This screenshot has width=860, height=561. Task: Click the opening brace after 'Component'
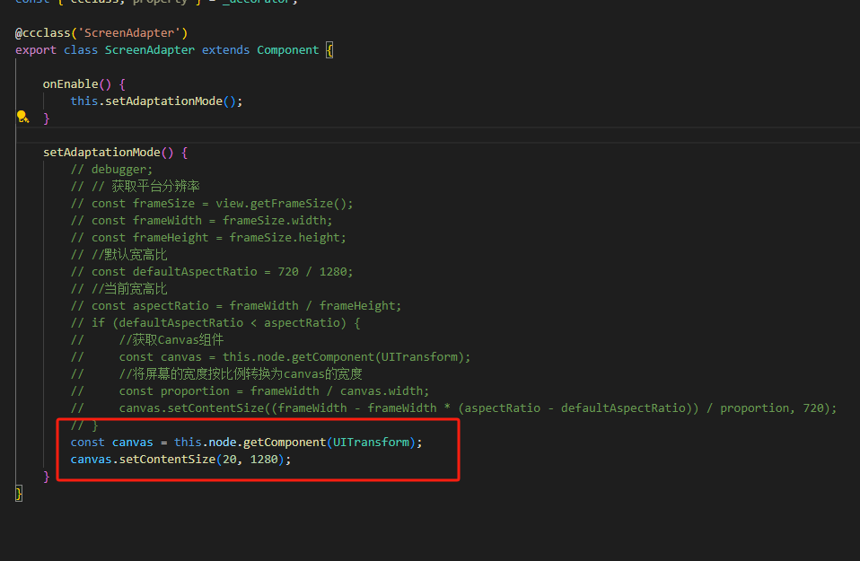(x=329, y=50)
